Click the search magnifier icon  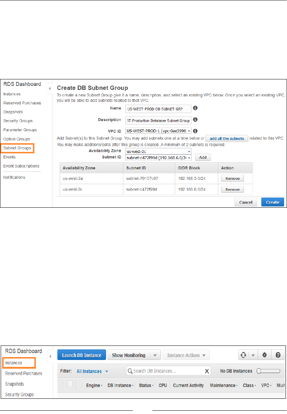130,371
